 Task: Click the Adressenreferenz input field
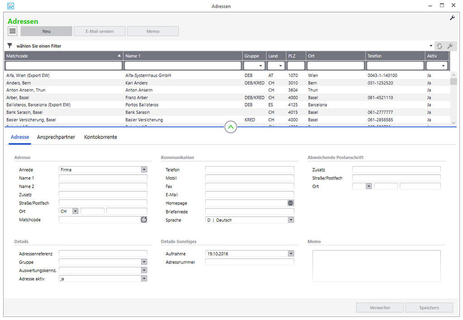click(103, 253)
